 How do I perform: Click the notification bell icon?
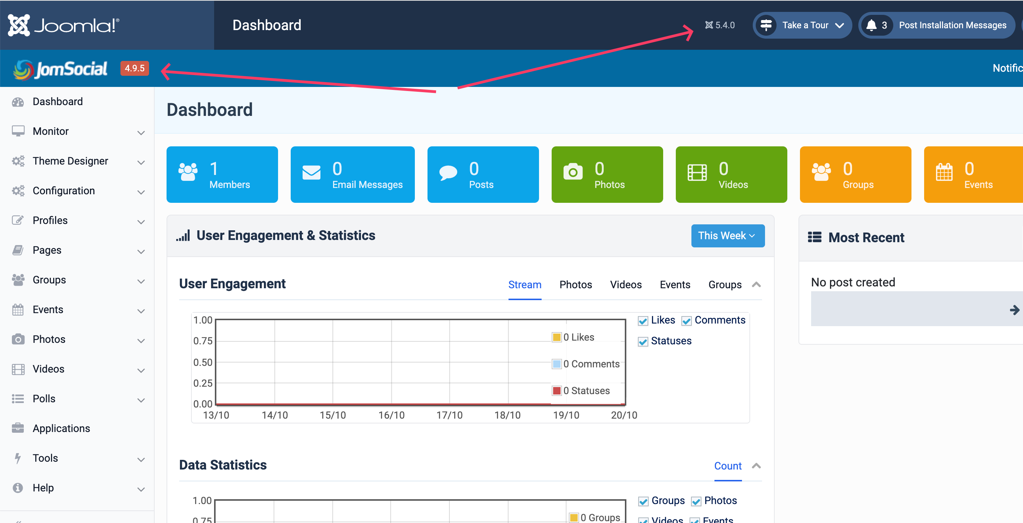coord(871,25)
